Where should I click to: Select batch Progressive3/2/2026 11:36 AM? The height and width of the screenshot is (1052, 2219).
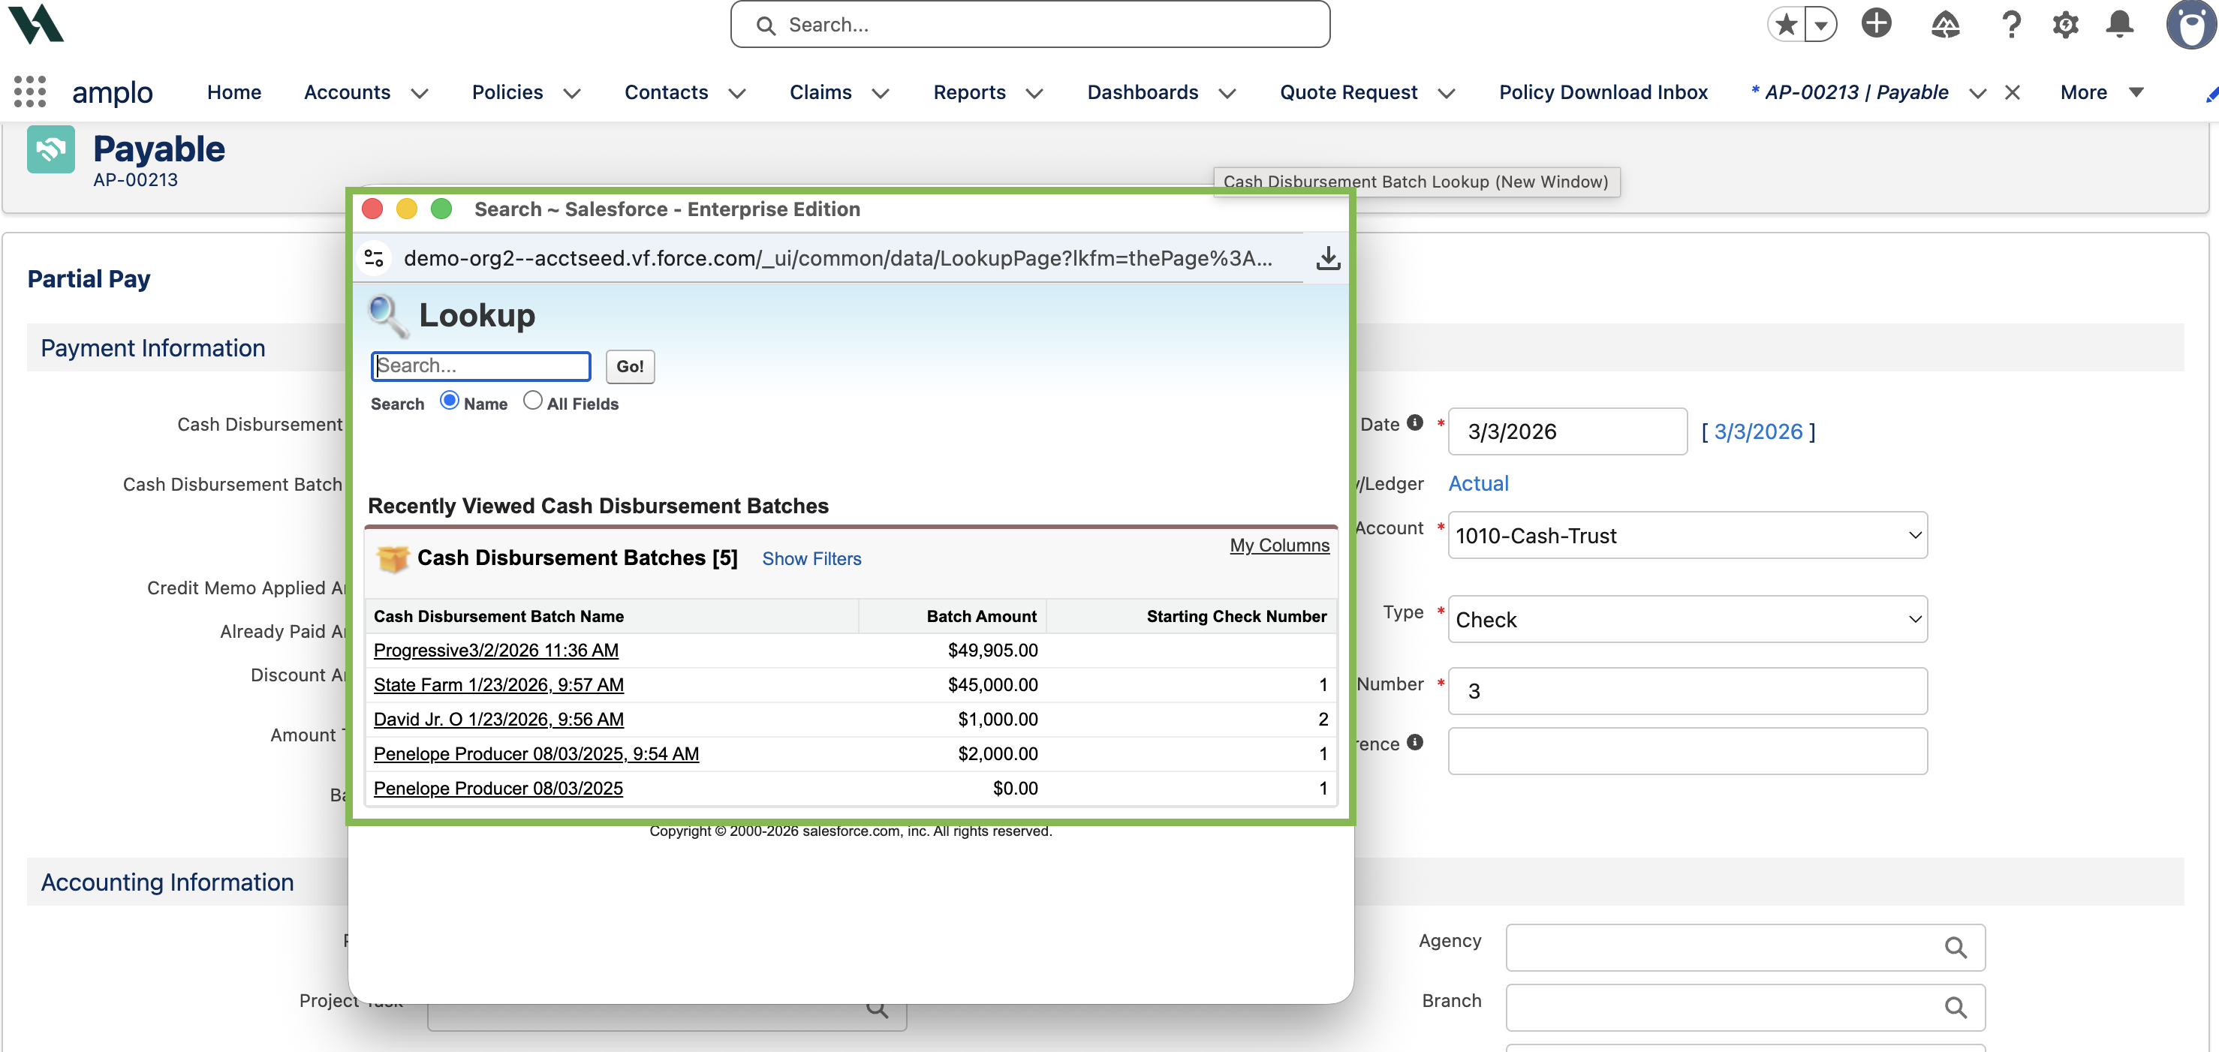pyautogui.click(x=496, y=650)
